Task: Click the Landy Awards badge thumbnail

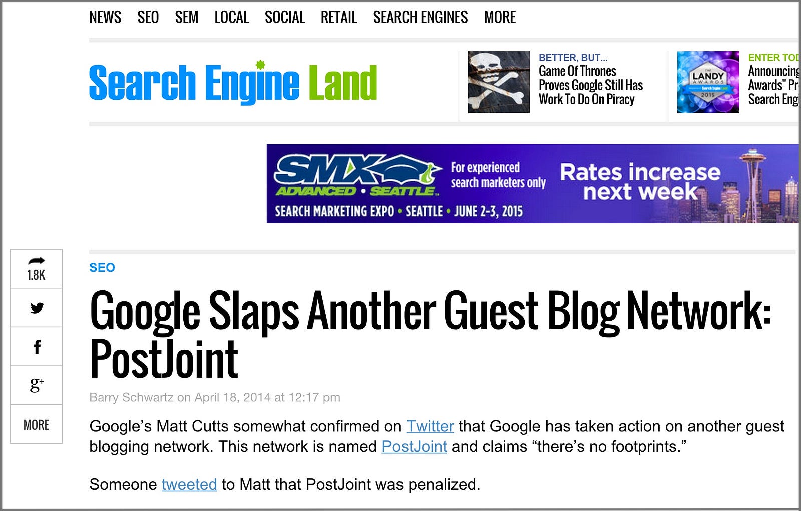Action: pos(707,82)
